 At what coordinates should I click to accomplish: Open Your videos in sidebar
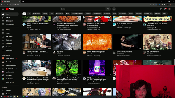point(10,36)
